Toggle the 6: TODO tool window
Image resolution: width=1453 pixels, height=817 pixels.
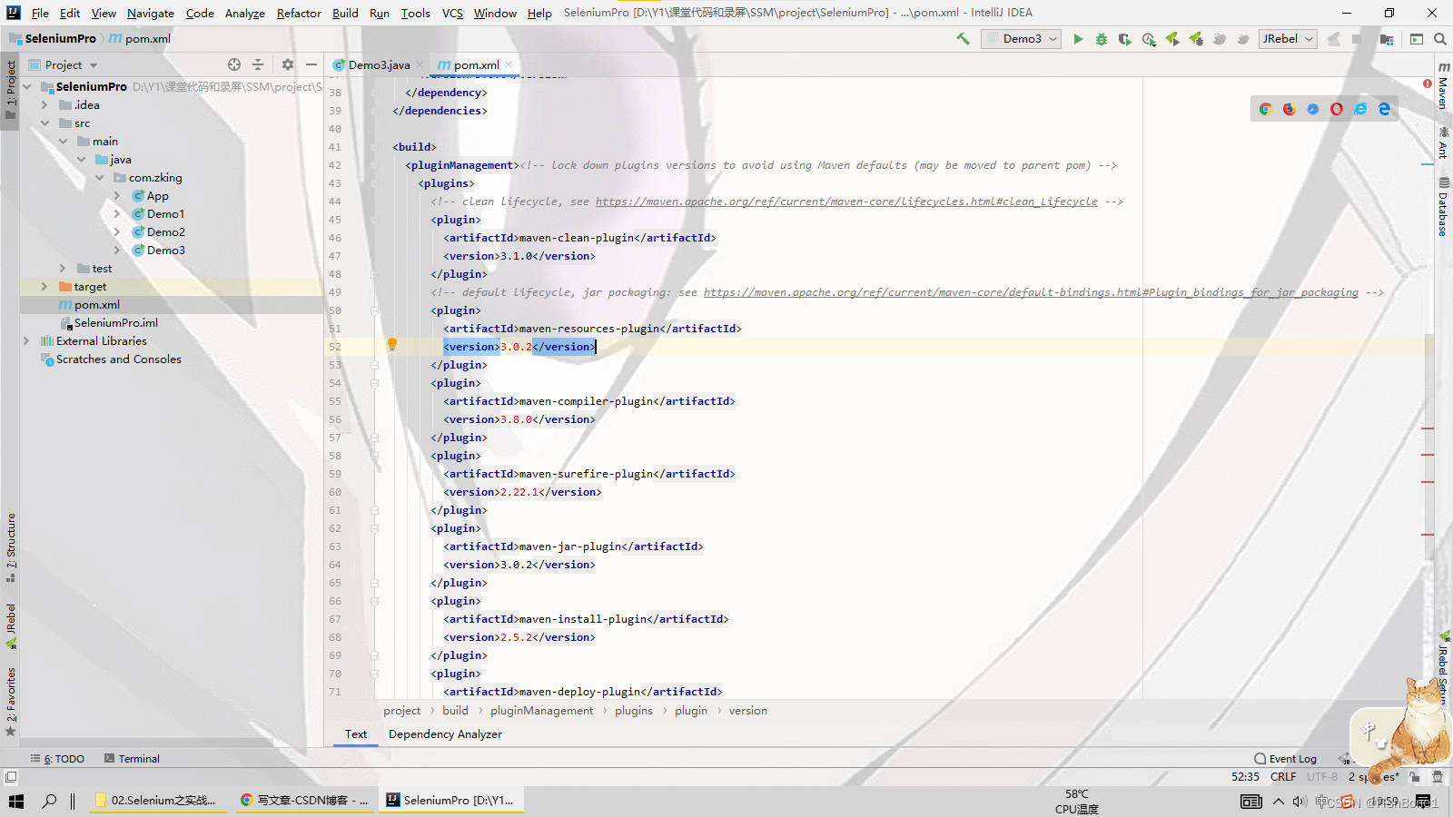57,759
